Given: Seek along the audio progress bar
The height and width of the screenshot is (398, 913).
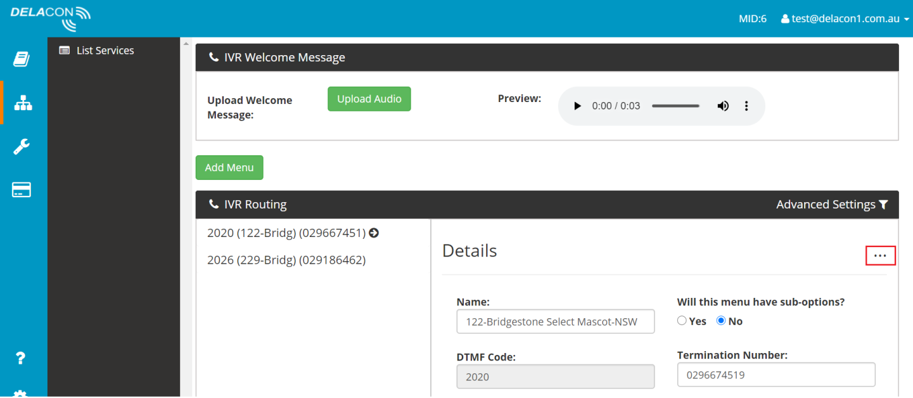Looking at the screenshot, I should (x=675, y=106).
